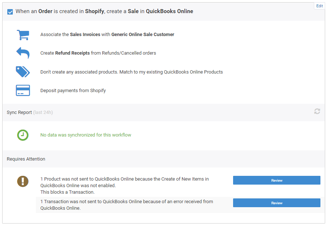Screen dimensions: 327x225
Task: Click the workflow title text about Shopify orders
Action: 104,11
